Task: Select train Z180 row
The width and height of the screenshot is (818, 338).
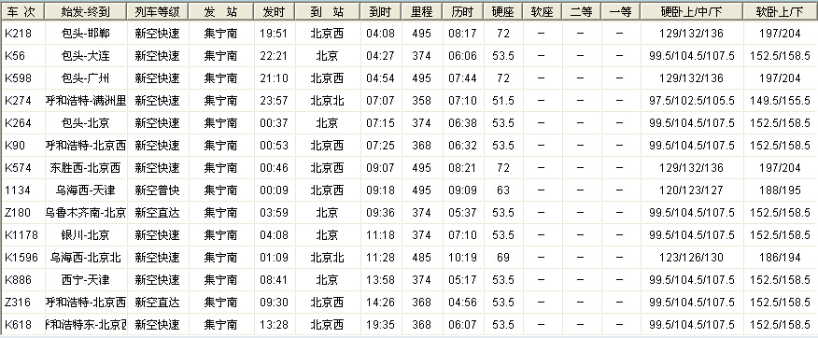Action: click(409, 213)
